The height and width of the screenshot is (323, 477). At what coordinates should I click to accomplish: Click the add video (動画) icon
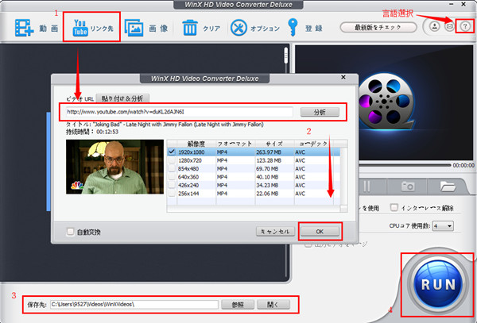pyautogui.click(x=24, y=28)
